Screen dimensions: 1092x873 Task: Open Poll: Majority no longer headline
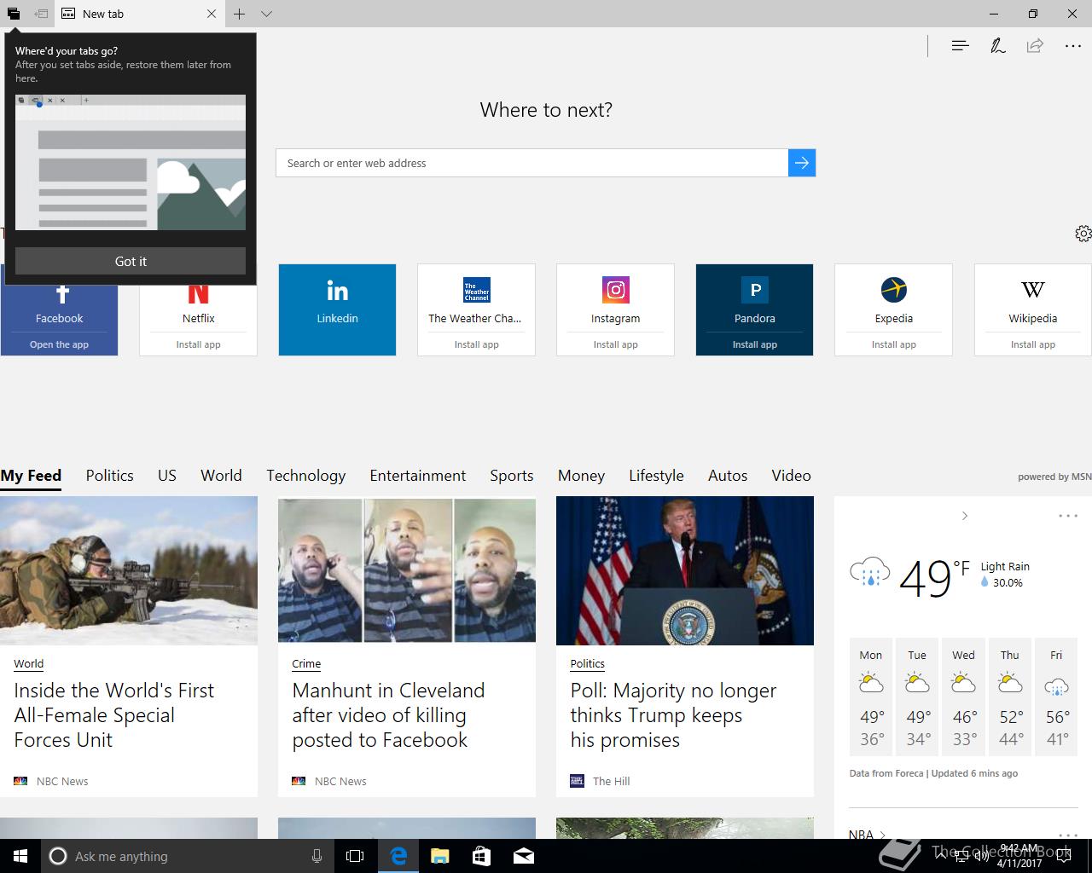tap(673, 715)
